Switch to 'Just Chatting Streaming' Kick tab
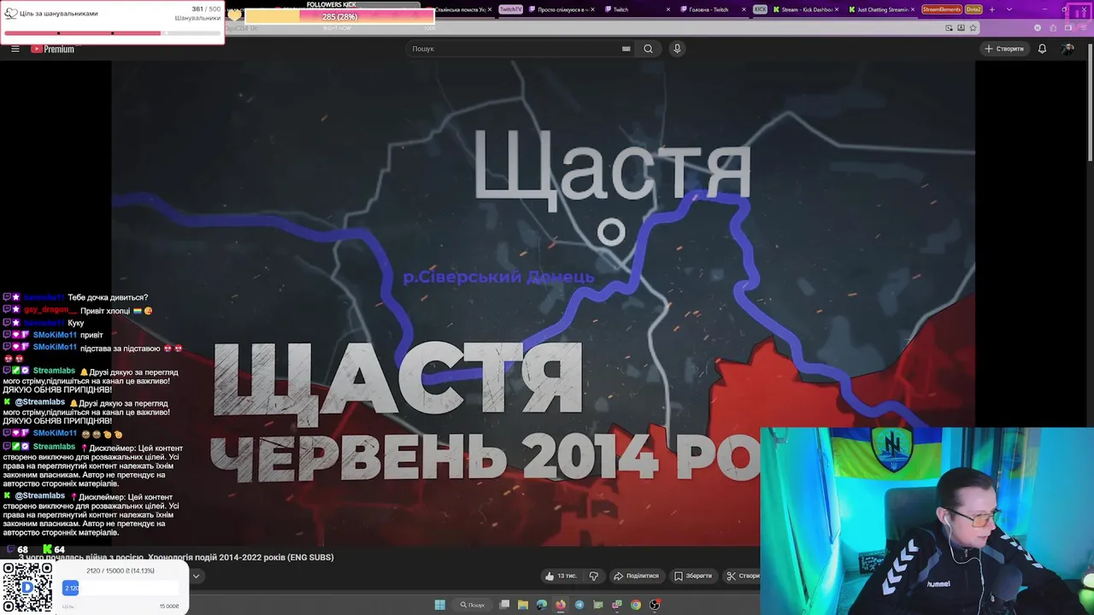The image size is (1094, 615). [880, 9]
